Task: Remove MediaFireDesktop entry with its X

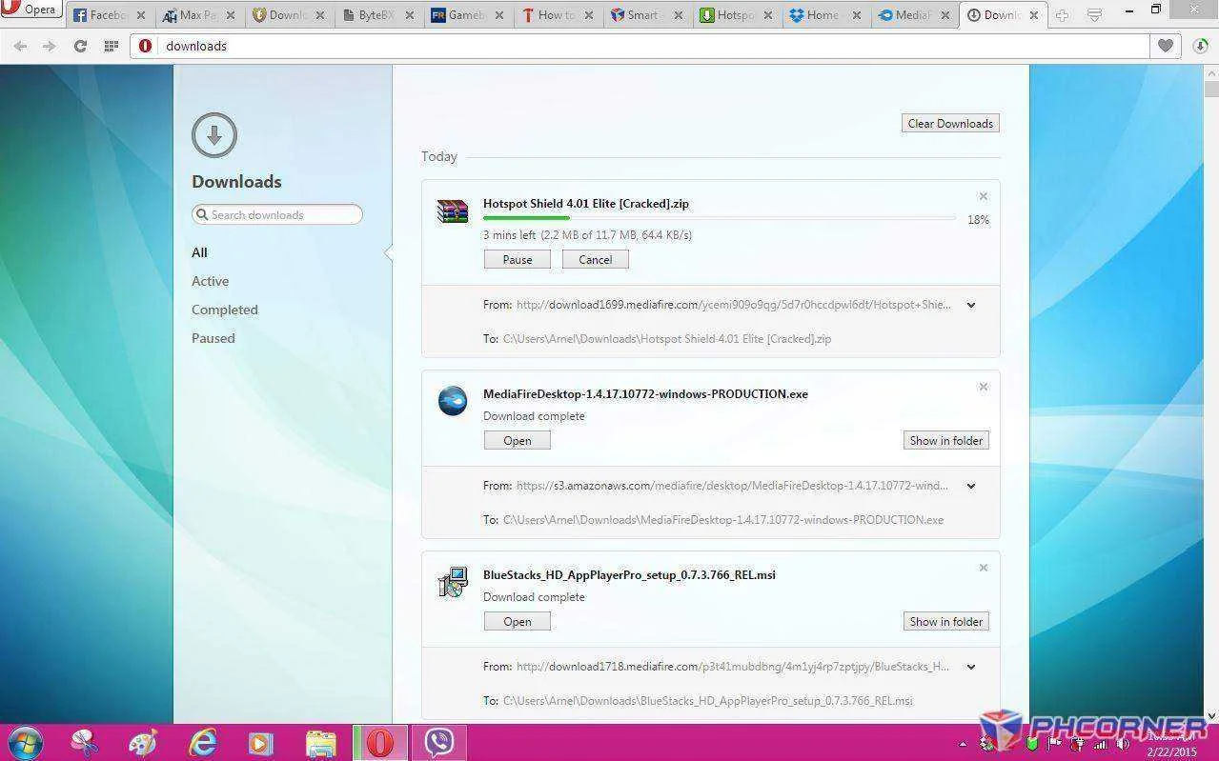Action: coord(983,387)
